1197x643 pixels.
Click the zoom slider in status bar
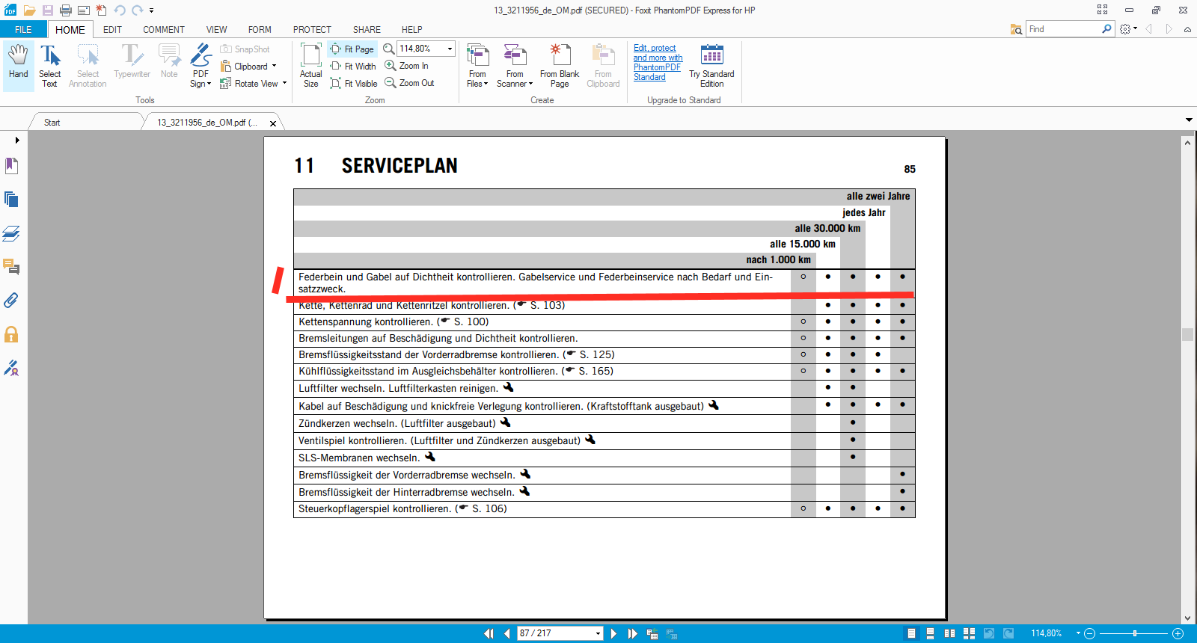1134,634
